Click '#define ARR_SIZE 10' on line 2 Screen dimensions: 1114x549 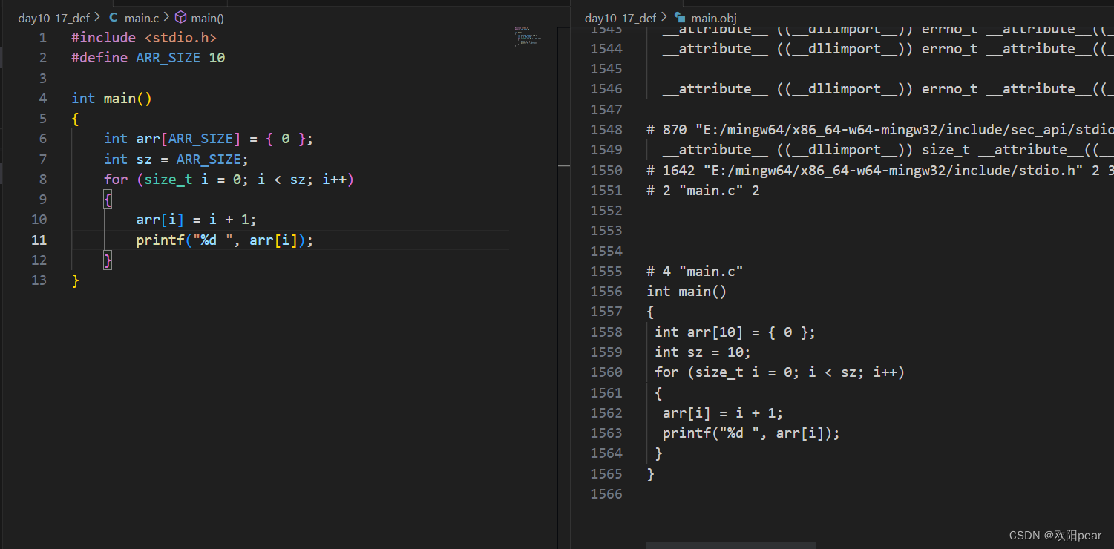(148, 57)
